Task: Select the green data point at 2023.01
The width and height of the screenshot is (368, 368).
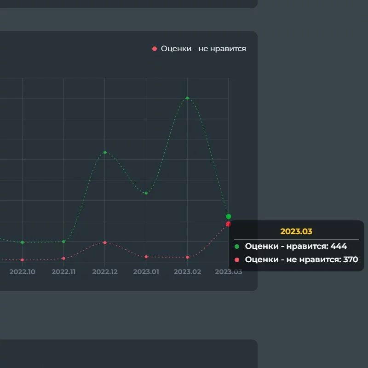Action: click(146, 193)
